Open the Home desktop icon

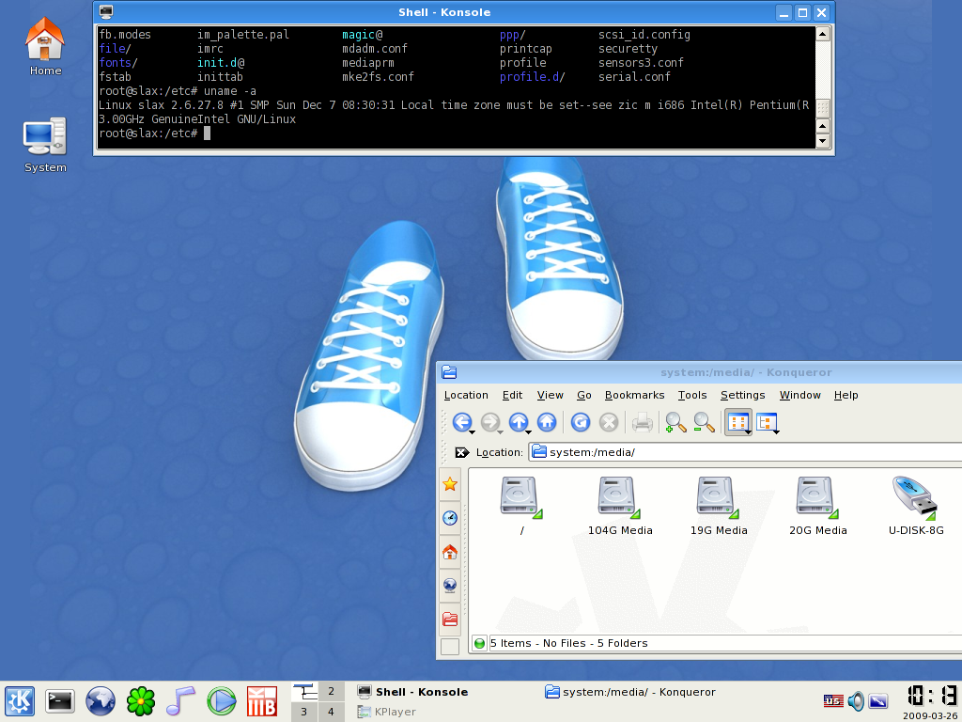(x=45, y=47)
